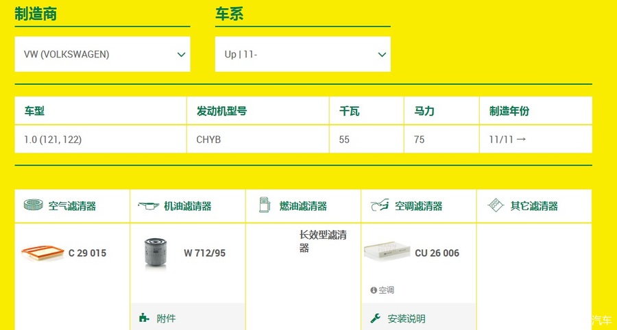
Task: Click the 75 horsepower cell
Action: click(441, 140)
